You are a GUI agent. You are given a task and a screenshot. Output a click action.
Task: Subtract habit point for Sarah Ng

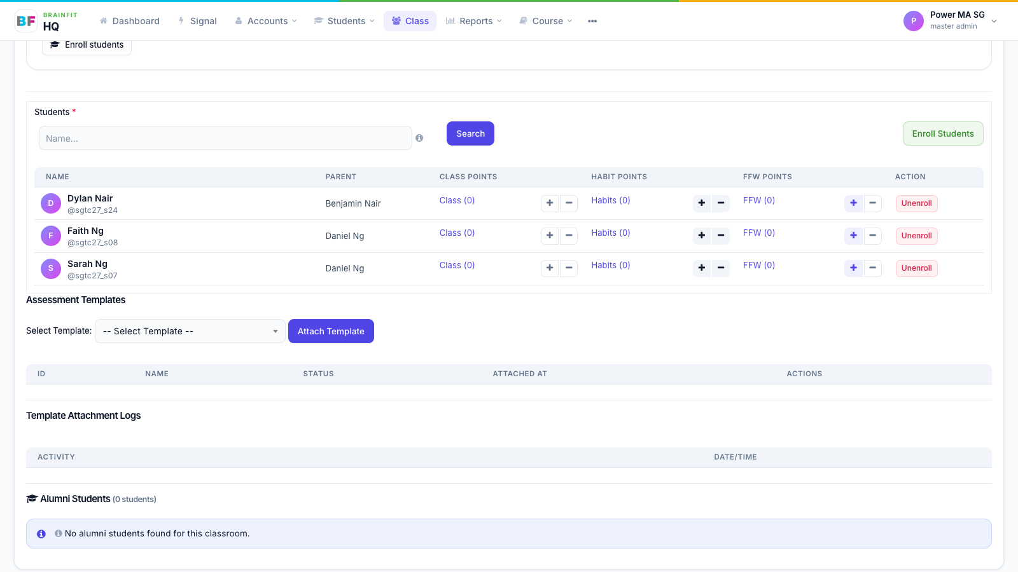721,268
